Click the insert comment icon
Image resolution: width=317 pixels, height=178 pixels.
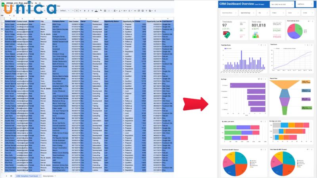tap(139, 11)
